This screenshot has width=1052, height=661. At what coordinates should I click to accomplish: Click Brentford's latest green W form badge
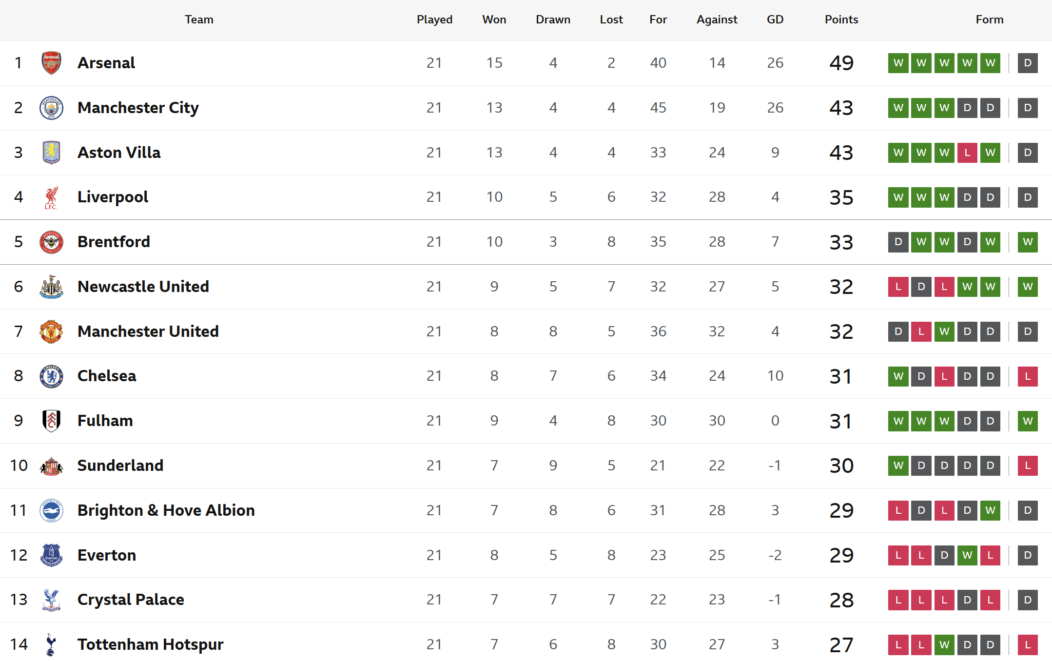[x=1028, y=242]
